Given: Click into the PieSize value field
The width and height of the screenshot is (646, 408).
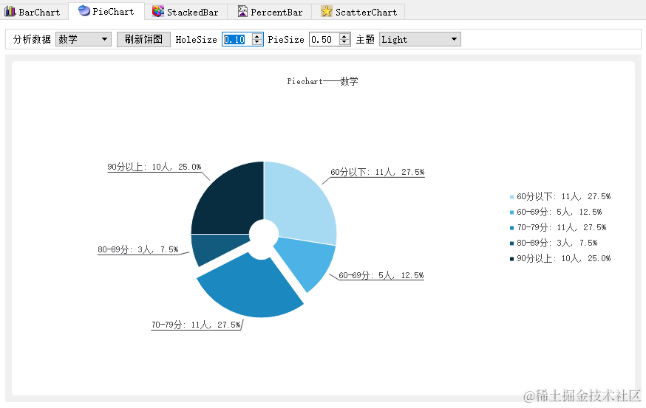Looking at the screenshot, I should (324, 40).
